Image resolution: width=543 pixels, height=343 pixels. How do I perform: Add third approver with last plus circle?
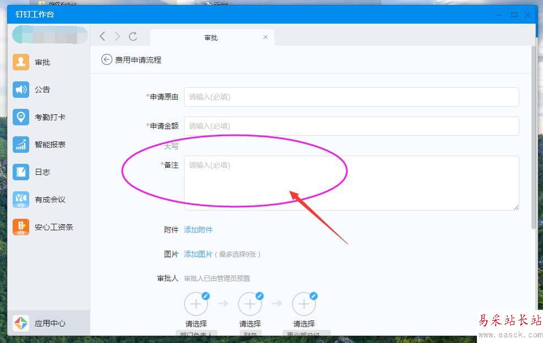[303, 304]
